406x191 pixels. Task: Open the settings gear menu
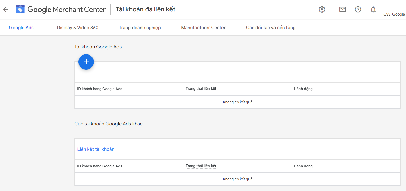point(322,9)
